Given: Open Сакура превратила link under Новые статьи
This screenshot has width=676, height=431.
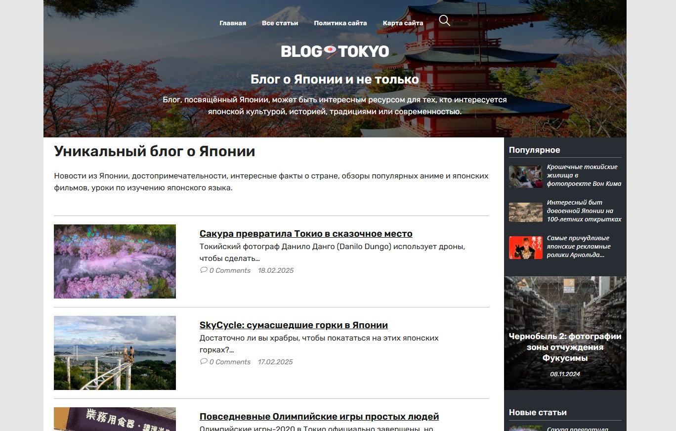Looking at the screenshot, I should (x=577, y=429).
